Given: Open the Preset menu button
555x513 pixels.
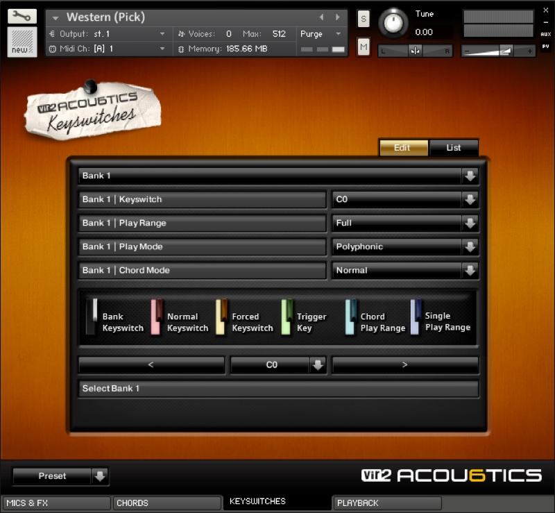Looking at the screenshot, I should pyautogui.click(x=60, y=476).
